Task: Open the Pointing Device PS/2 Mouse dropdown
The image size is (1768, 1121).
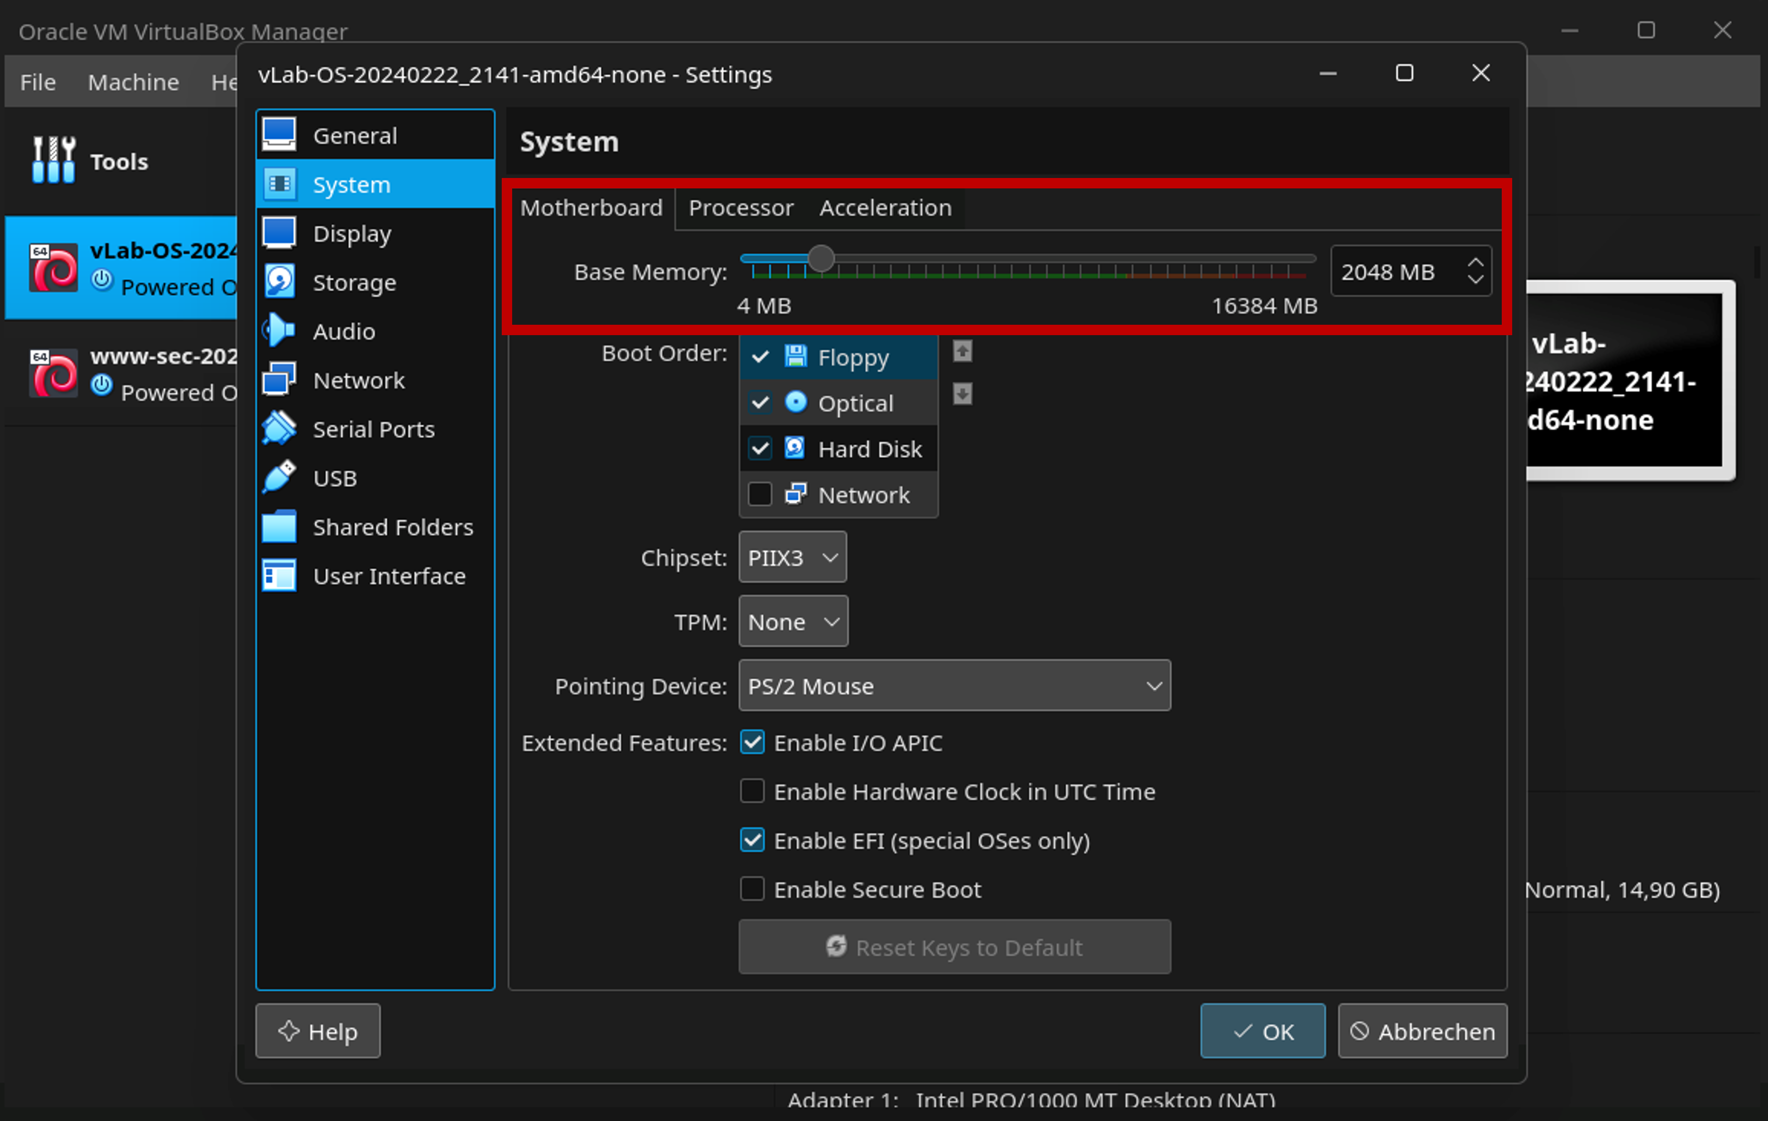Action: click(954, 686)
